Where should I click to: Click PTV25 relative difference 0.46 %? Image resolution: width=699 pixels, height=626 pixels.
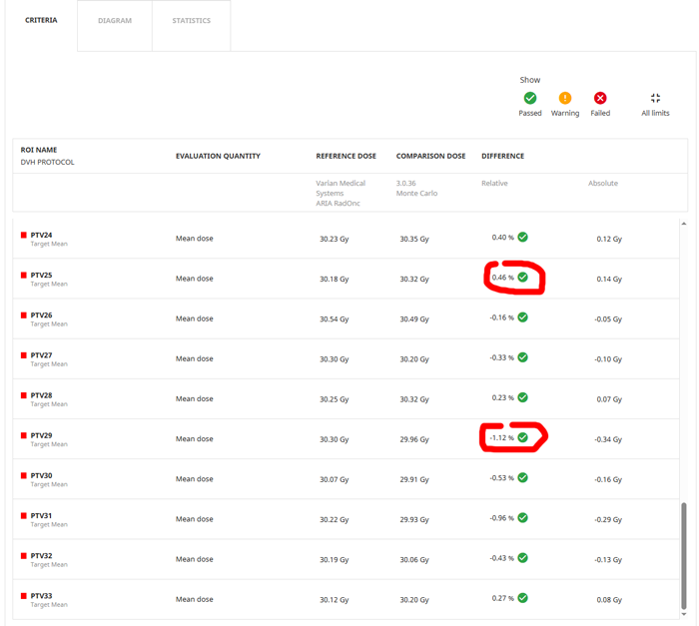point(503,278)
